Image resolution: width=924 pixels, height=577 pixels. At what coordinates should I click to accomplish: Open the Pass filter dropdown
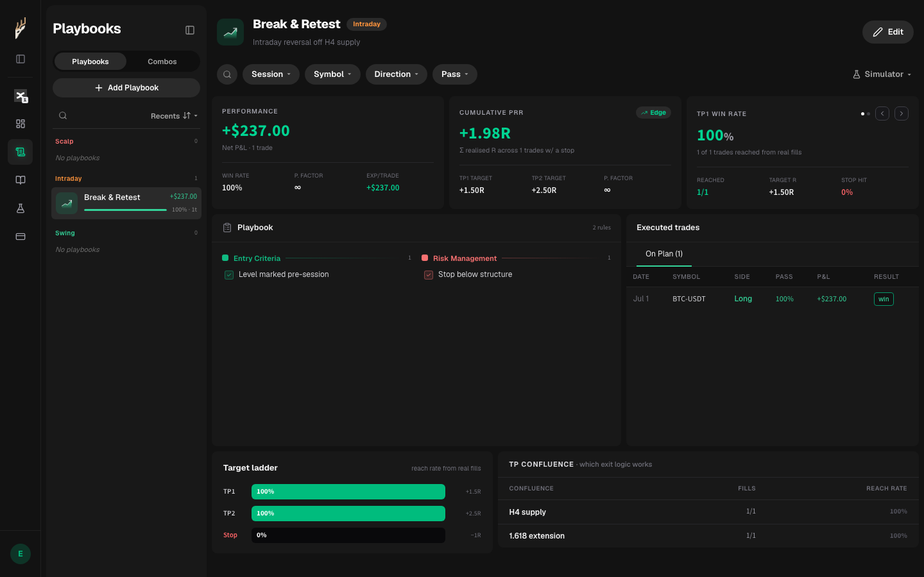(x=455, y=74)
